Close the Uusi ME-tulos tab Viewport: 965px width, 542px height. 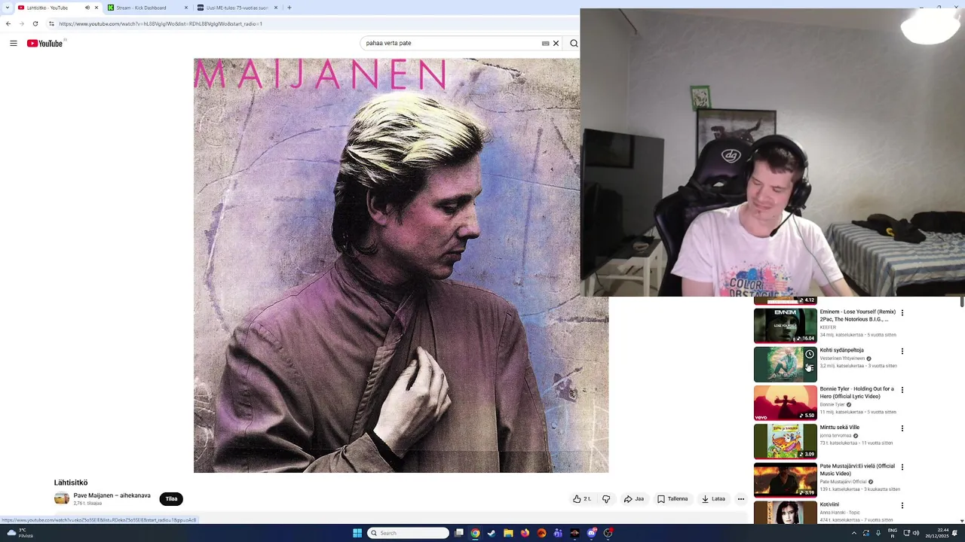[276, 8]
